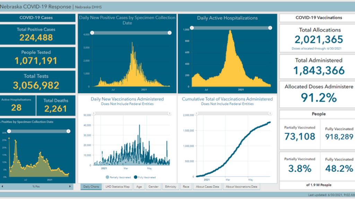The height and width of the screenshot is (199, 355).
Task: Click right range handle on Cumulative Vaccinations chart
Action: [x=270, y=113]
